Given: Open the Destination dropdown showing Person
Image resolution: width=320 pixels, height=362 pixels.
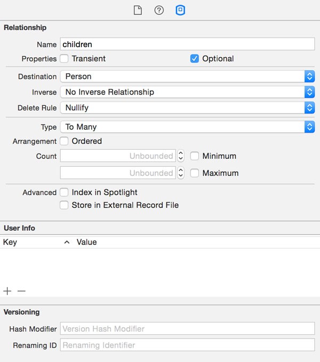Looking at the screenshot, I should tap(187, 76).
